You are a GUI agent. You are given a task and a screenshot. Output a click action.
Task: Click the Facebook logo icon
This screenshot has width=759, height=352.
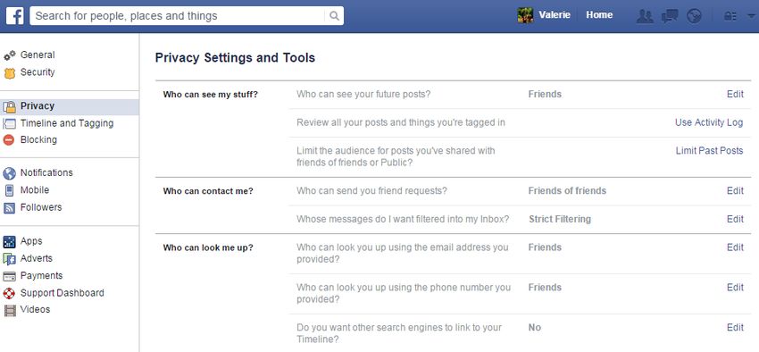(15, 15)
